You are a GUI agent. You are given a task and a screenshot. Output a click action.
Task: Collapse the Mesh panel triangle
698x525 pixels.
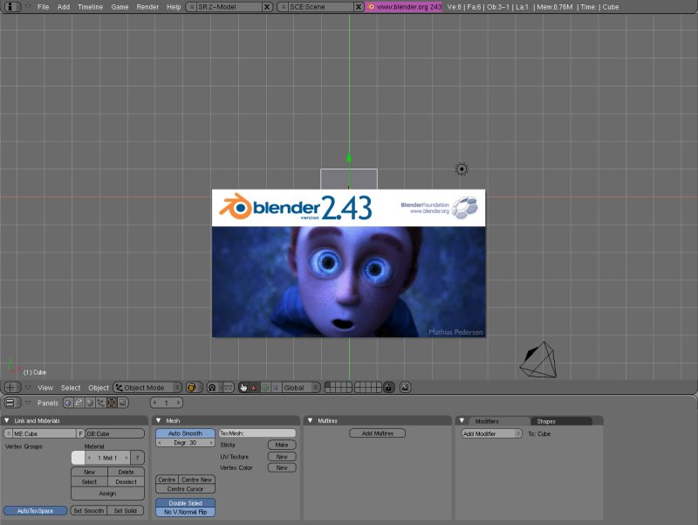point(159,420)
